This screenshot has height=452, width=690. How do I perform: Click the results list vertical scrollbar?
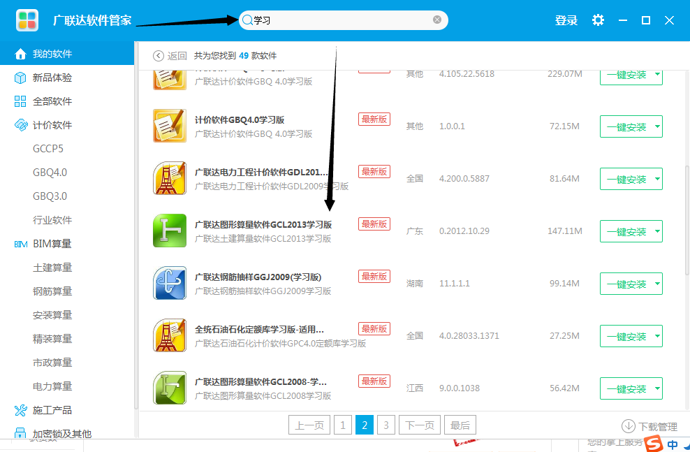tap(687, 220)
